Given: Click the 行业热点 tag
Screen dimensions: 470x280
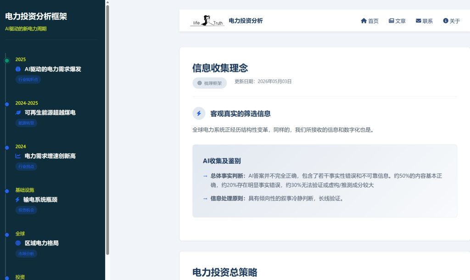Looking at the screenshot, I should [x=26, y=166].
